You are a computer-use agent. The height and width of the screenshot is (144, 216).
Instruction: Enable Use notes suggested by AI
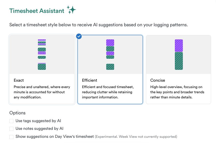(11, 129)
